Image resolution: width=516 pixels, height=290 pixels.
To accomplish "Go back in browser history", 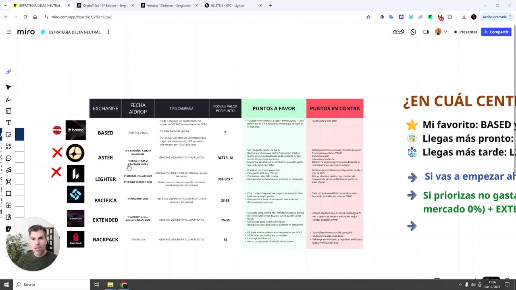I will tap(6, 17).
